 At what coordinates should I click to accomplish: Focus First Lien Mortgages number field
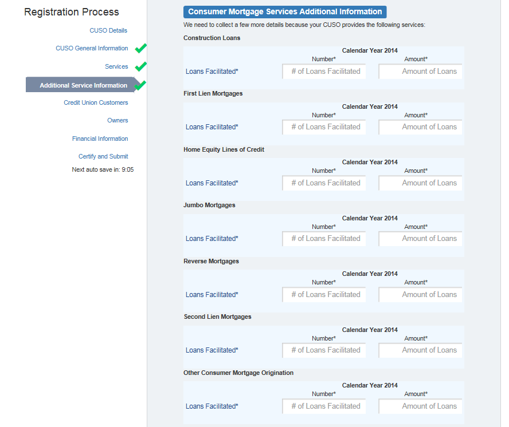324,127
